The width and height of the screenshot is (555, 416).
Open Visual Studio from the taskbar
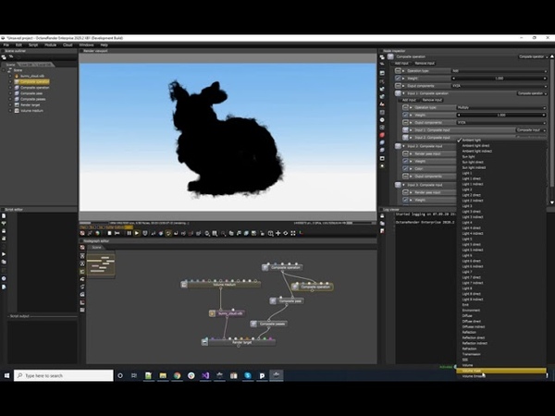coord(205,375)
